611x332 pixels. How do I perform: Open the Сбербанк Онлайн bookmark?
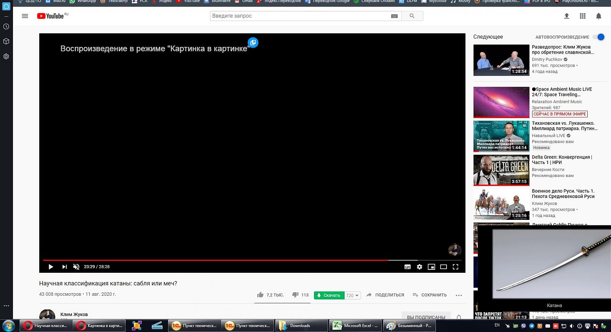coord(374,1)
